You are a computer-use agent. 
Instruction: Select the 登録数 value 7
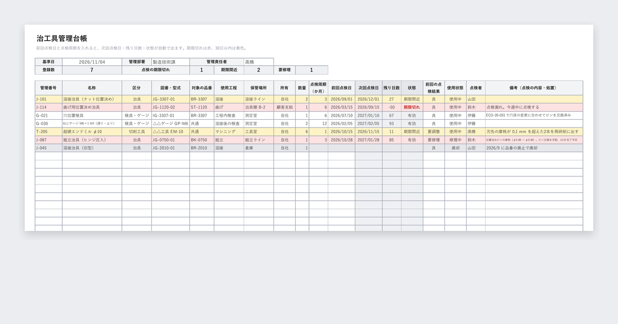92,70
